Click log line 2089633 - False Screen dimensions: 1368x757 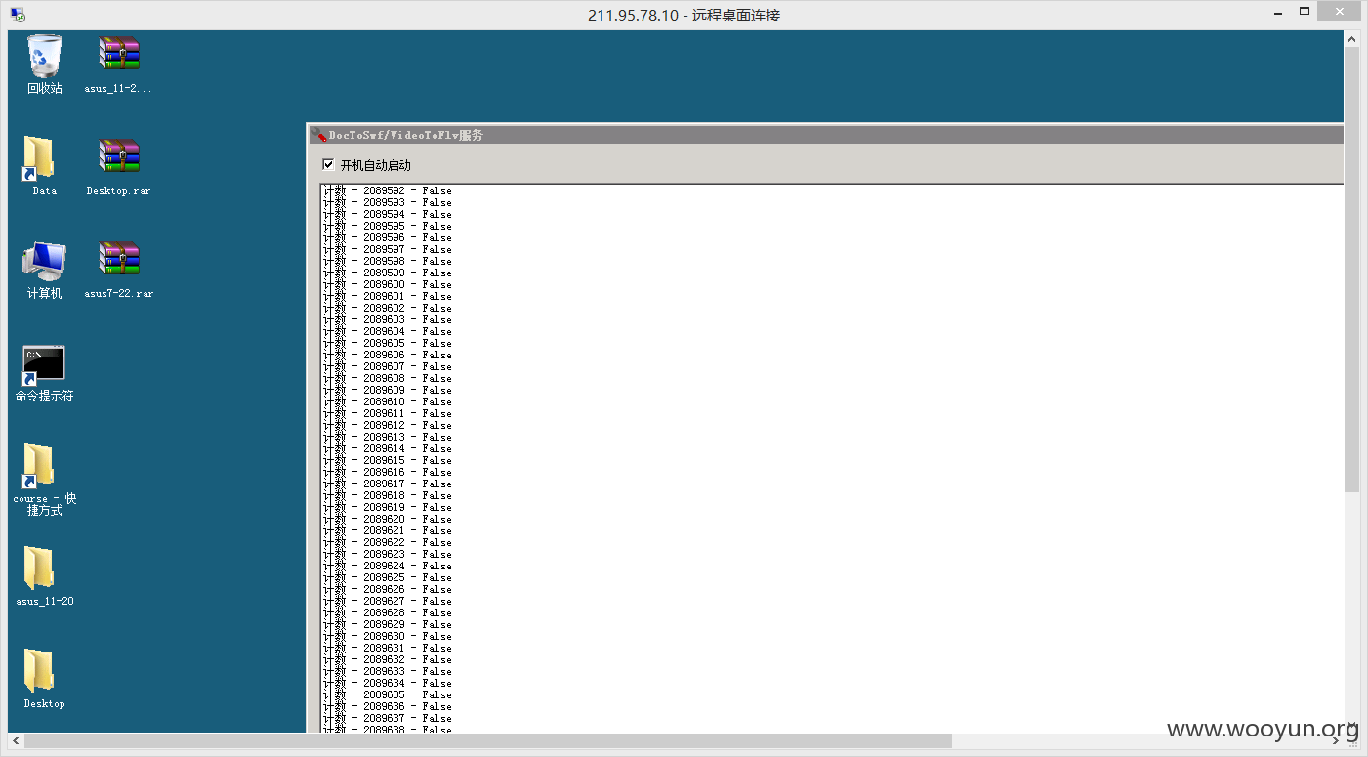(x=388, y=672)
